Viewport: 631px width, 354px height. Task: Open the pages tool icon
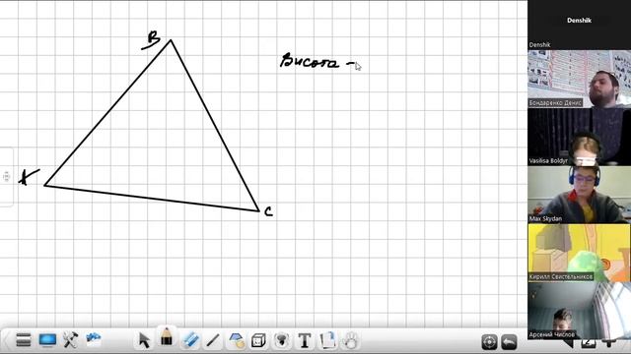(x=327, y=340)
